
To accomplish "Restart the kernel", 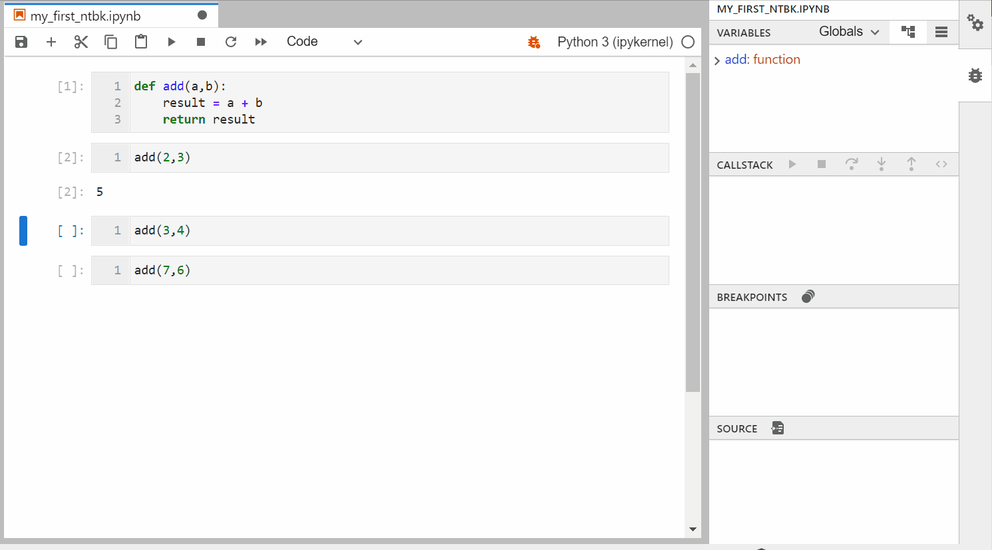I will click(x=230, y=41).
